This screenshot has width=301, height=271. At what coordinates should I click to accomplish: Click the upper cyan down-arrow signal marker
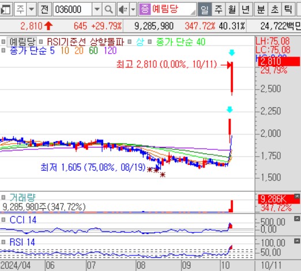click(232, 52)
